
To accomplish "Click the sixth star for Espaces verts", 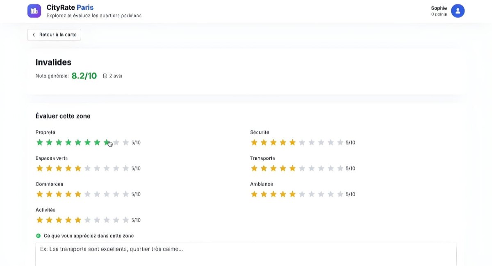I will tap(87, 168).
